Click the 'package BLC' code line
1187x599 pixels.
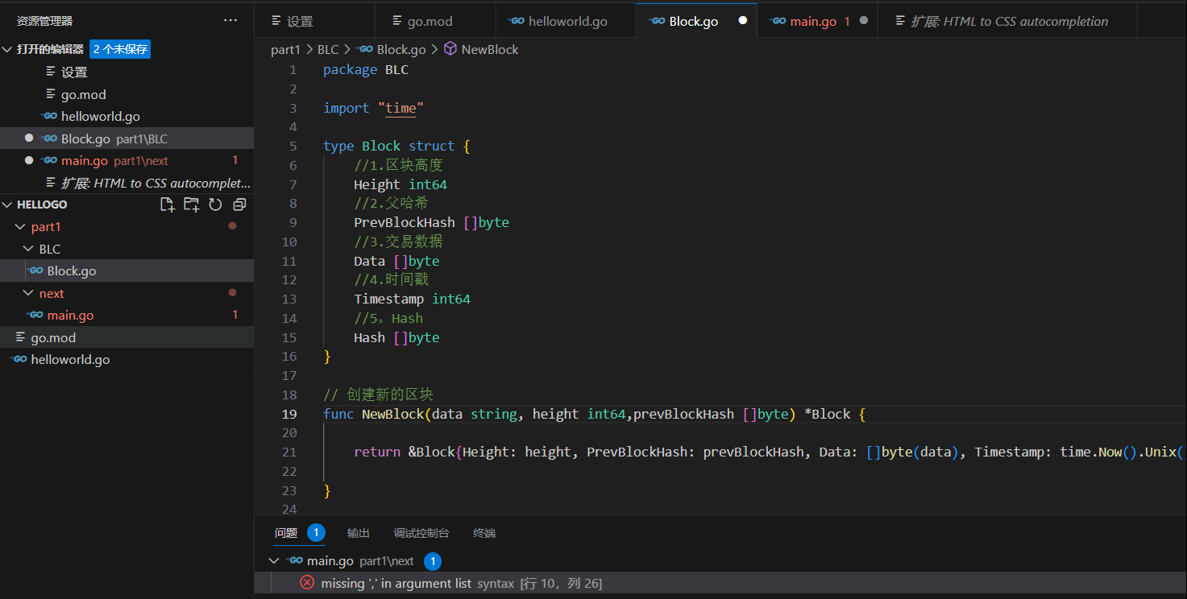point(366,70)
